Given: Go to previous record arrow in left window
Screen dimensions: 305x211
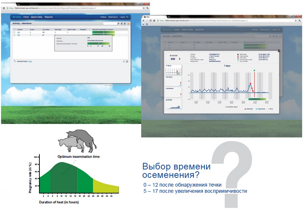Looking at the screenshot, I should point(121,24).
